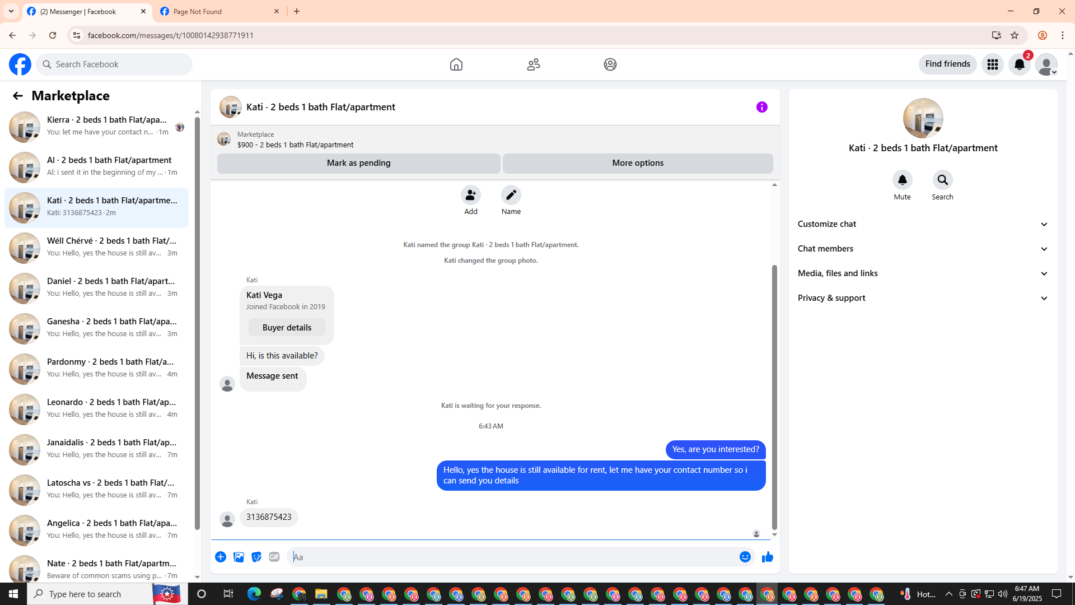Viewport: 1075px width, 605px height.
Task: Click the Mark as pending button
Action: 359,163
